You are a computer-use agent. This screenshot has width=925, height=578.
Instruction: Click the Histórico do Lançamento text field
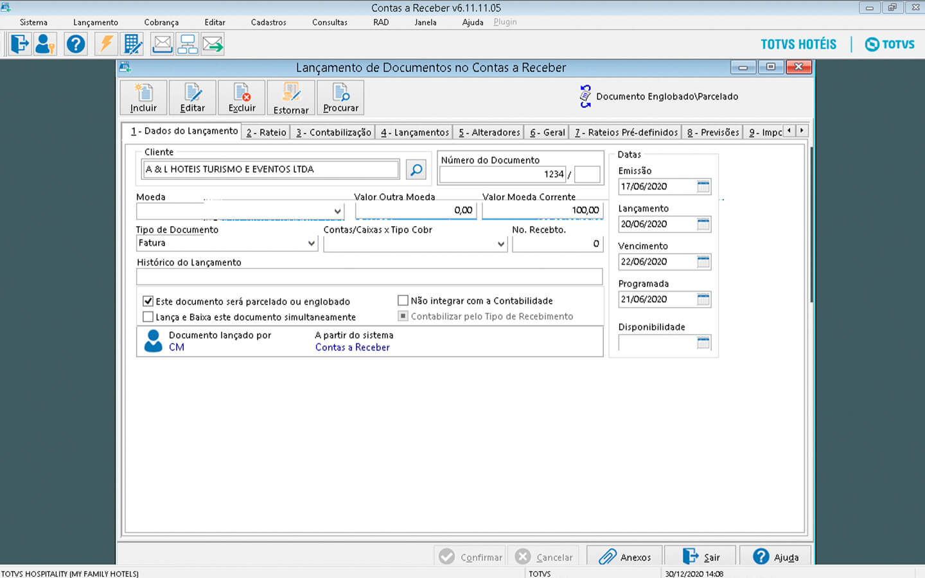[x=369, y=277]
